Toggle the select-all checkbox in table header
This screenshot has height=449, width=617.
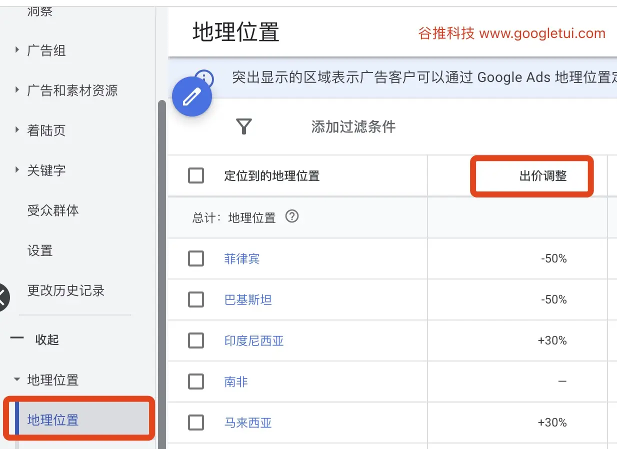click(x=196, y=176)
